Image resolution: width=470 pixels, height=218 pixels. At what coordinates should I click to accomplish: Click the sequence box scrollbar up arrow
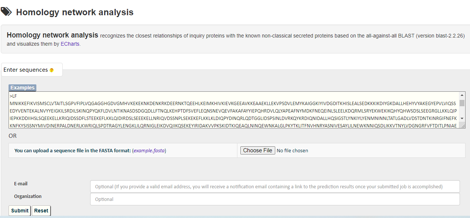[x=462, y=95]
